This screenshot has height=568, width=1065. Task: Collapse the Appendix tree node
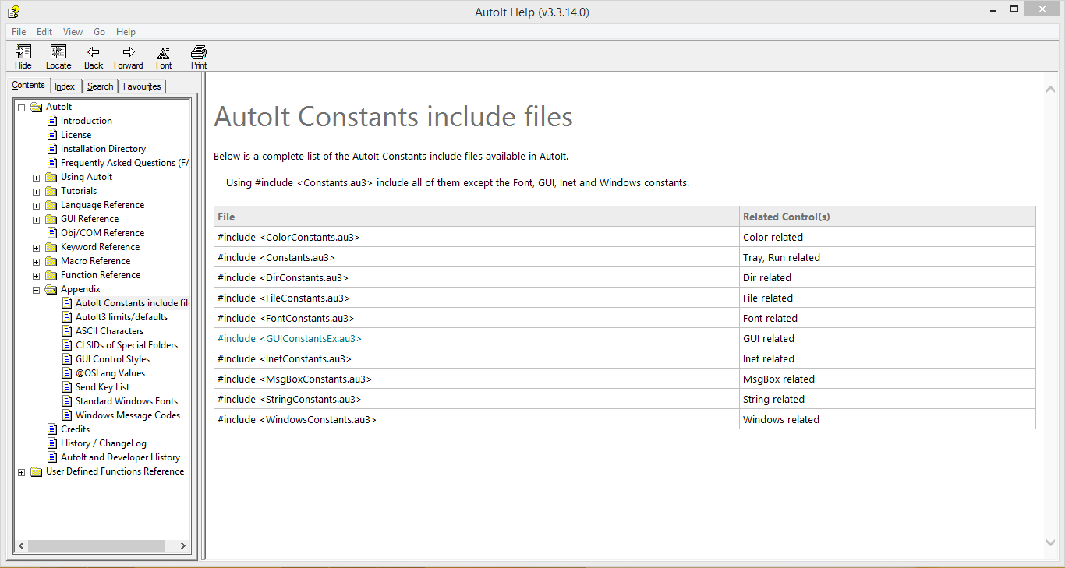[x=36, y=290]
